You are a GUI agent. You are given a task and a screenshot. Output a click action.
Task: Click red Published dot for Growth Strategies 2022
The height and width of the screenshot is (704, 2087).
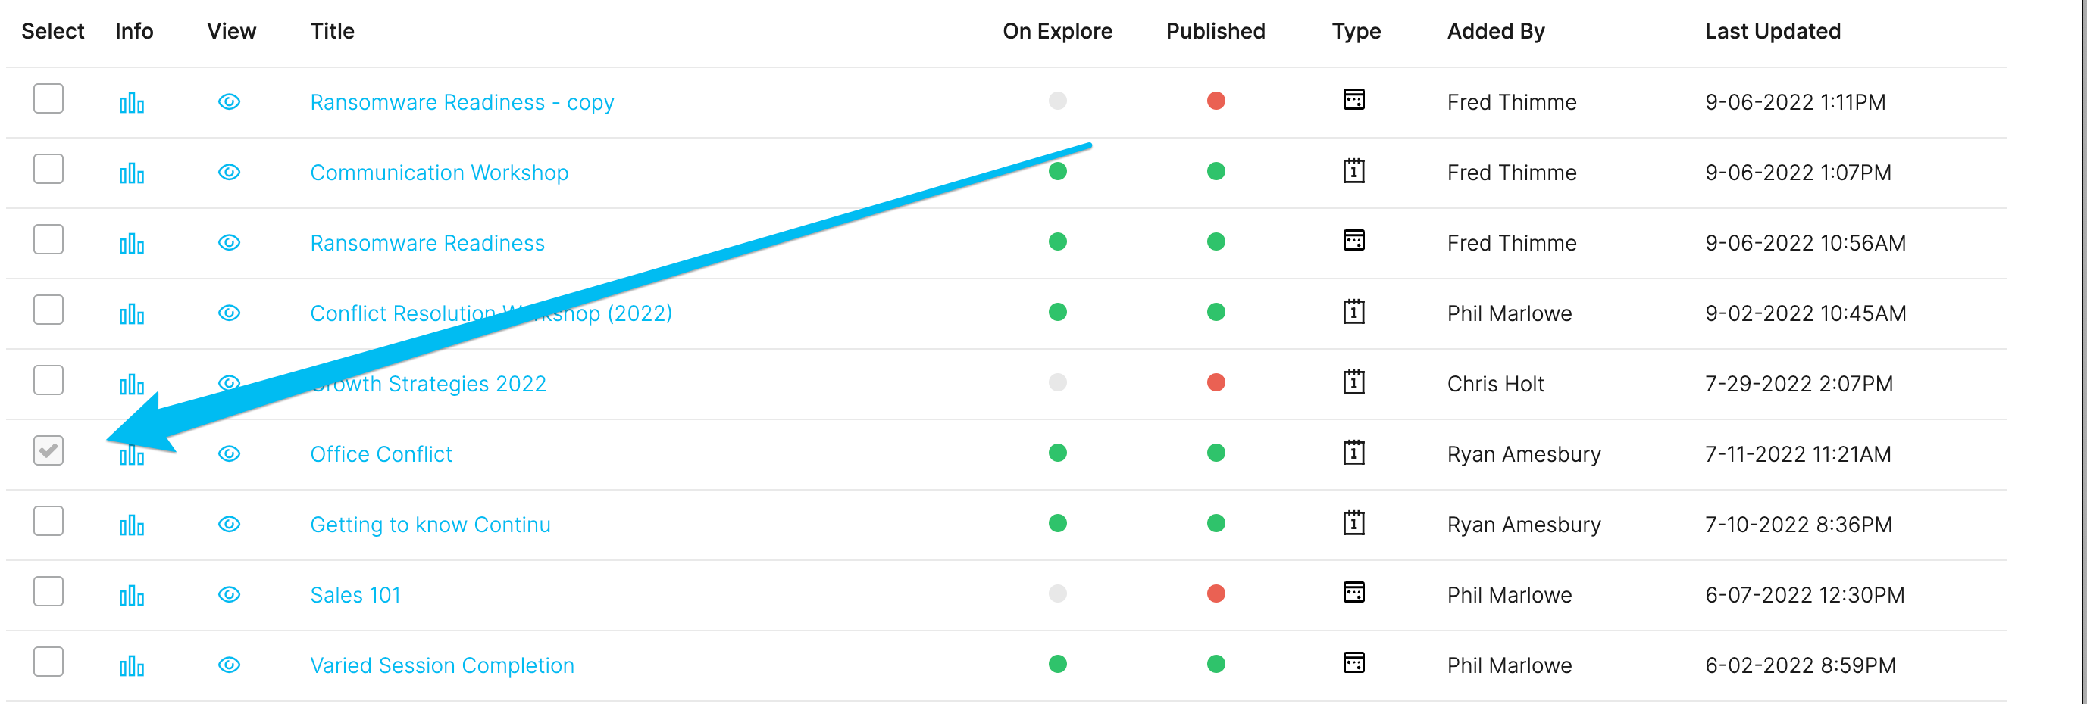1216,382
